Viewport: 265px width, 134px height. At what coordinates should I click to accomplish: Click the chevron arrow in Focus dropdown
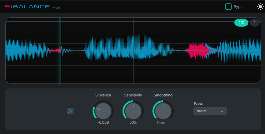(x=222, y=111)
